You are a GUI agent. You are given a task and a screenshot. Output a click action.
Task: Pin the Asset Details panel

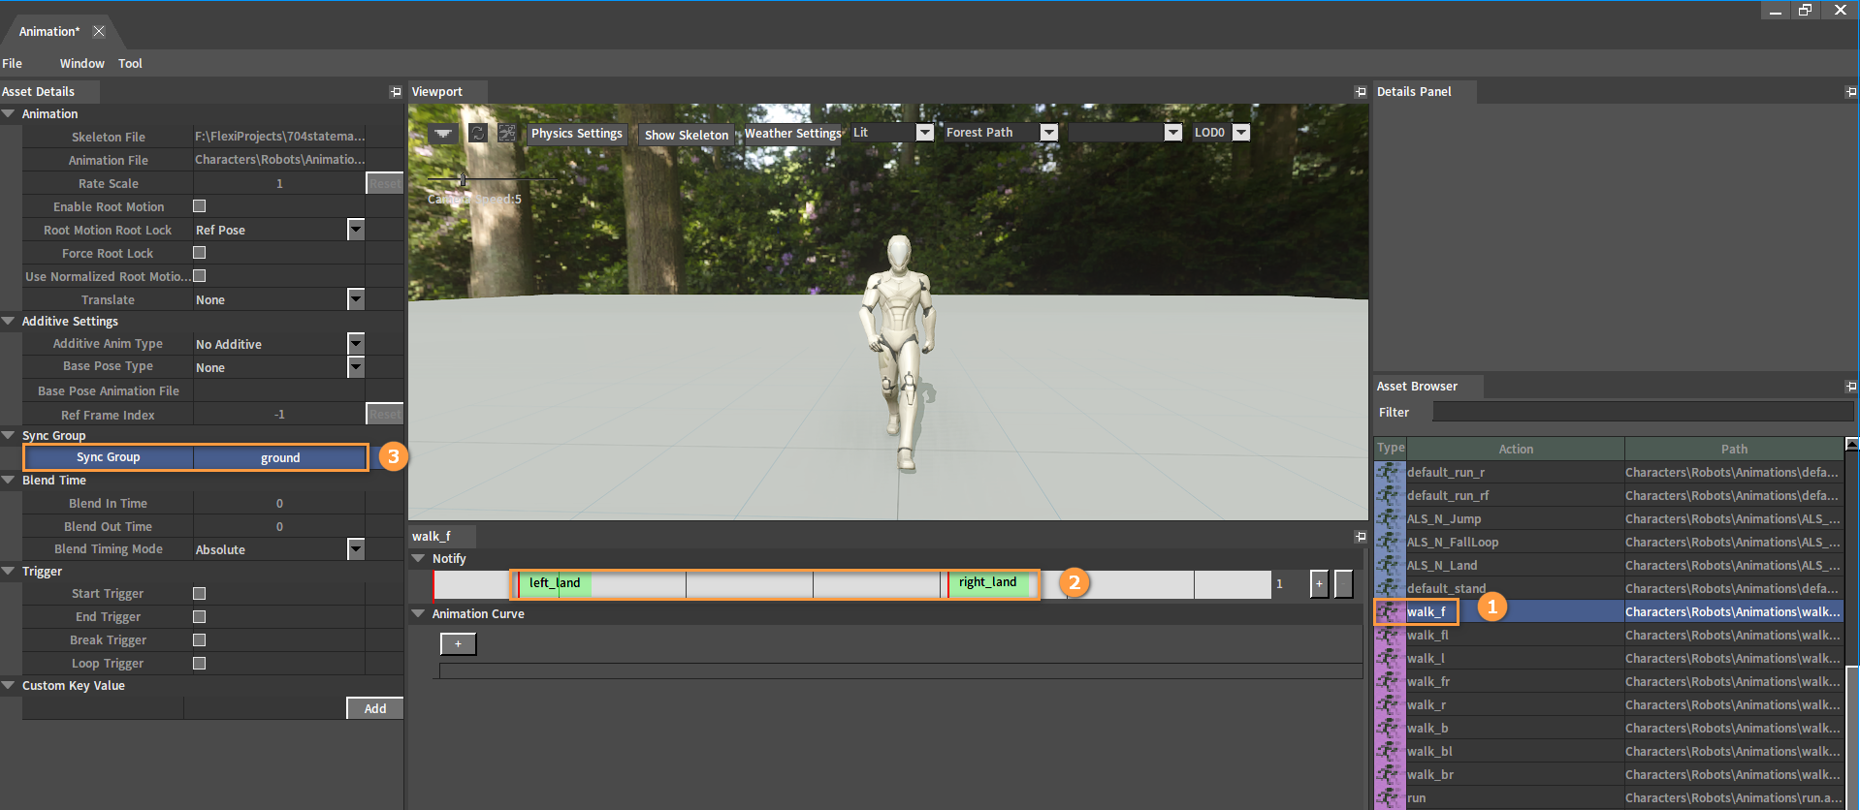[x=396, y=92]
